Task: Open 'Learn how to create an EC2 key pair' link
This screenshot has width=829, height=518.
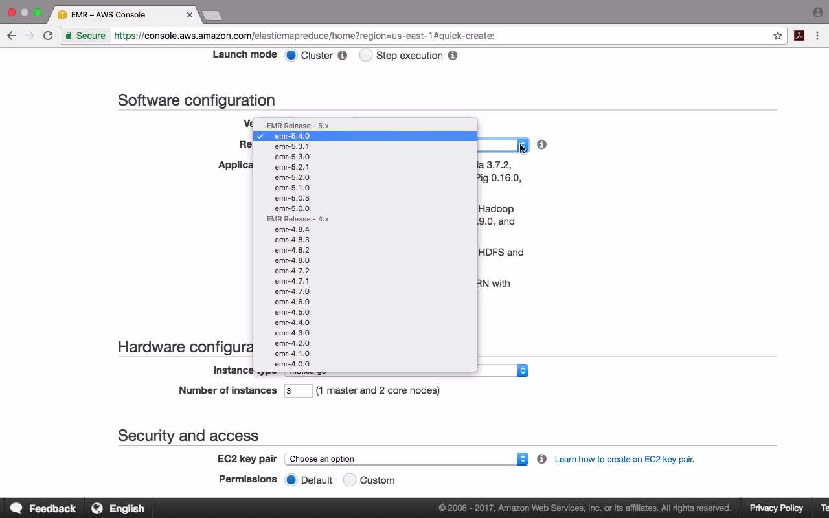Action: coord(624,459)
